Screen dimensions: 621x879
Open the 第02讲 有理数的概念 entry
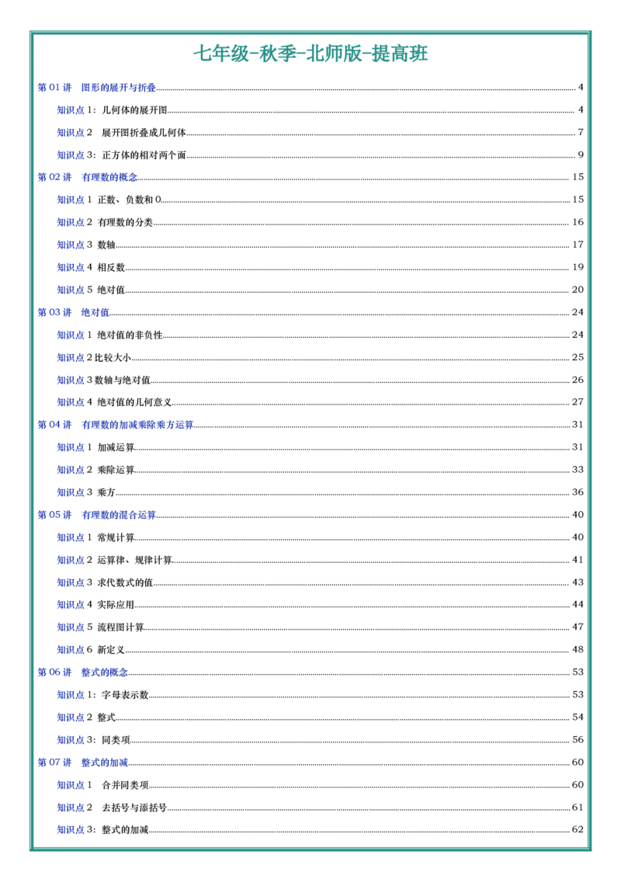click(x=310, y=177)
